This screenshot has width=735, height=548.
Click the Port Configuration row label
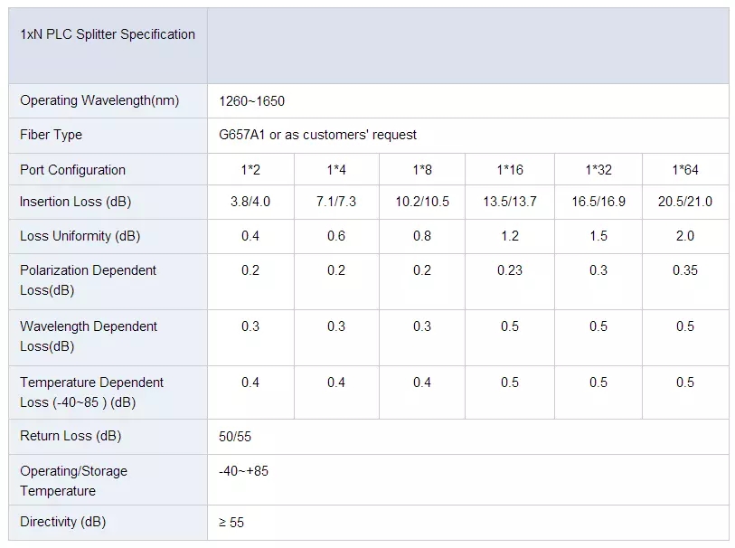pos(73,170)
